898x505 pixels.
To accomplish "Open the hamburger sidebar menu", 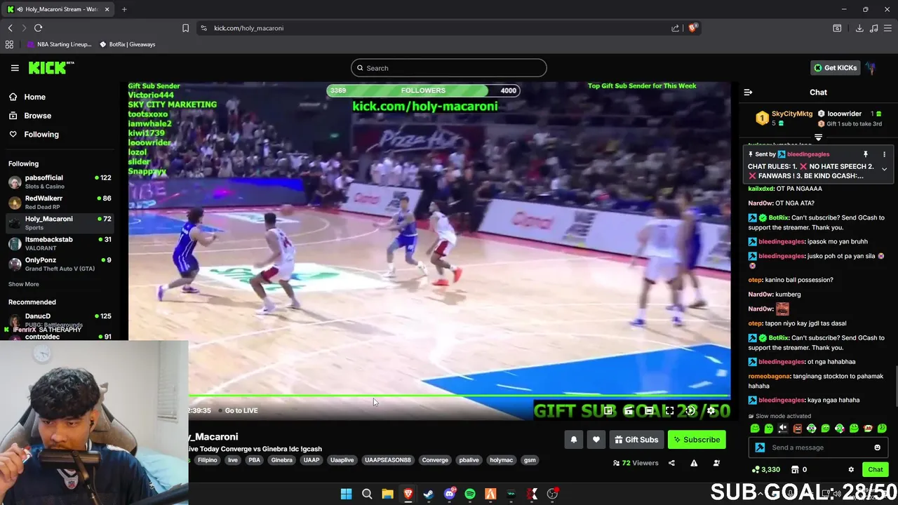I will [x=15, y=68].
